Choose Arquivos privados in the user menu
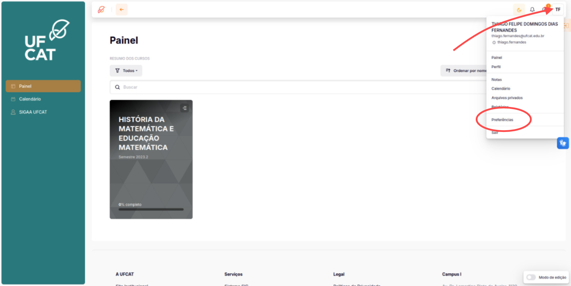Image resolution: width=571 pixels, height=286 pixels. (x=507, y=98)
